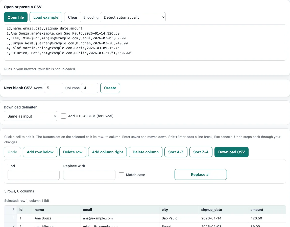This screenshot has width=290, height=227.
Task: Click the Columns number field
Action: point(90,88)
